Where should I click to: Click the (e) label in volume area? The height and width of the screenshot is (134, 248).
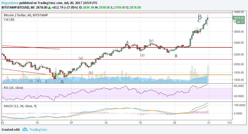pyautogui.click(x=31, y=81)
